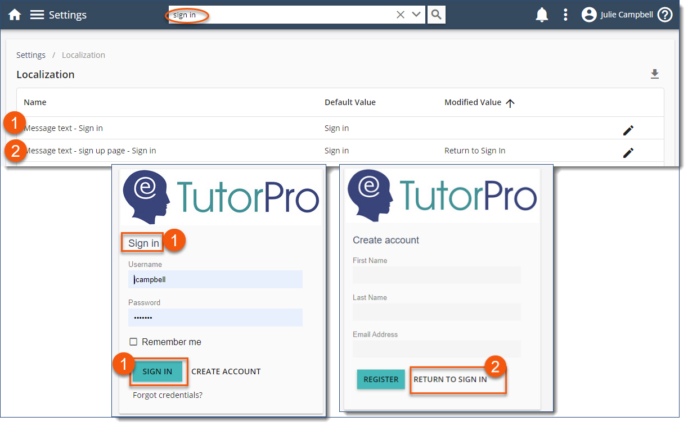Screen dimensions: 688x426
Task: Open the user account avatar icon
Action: coord(589,15)
